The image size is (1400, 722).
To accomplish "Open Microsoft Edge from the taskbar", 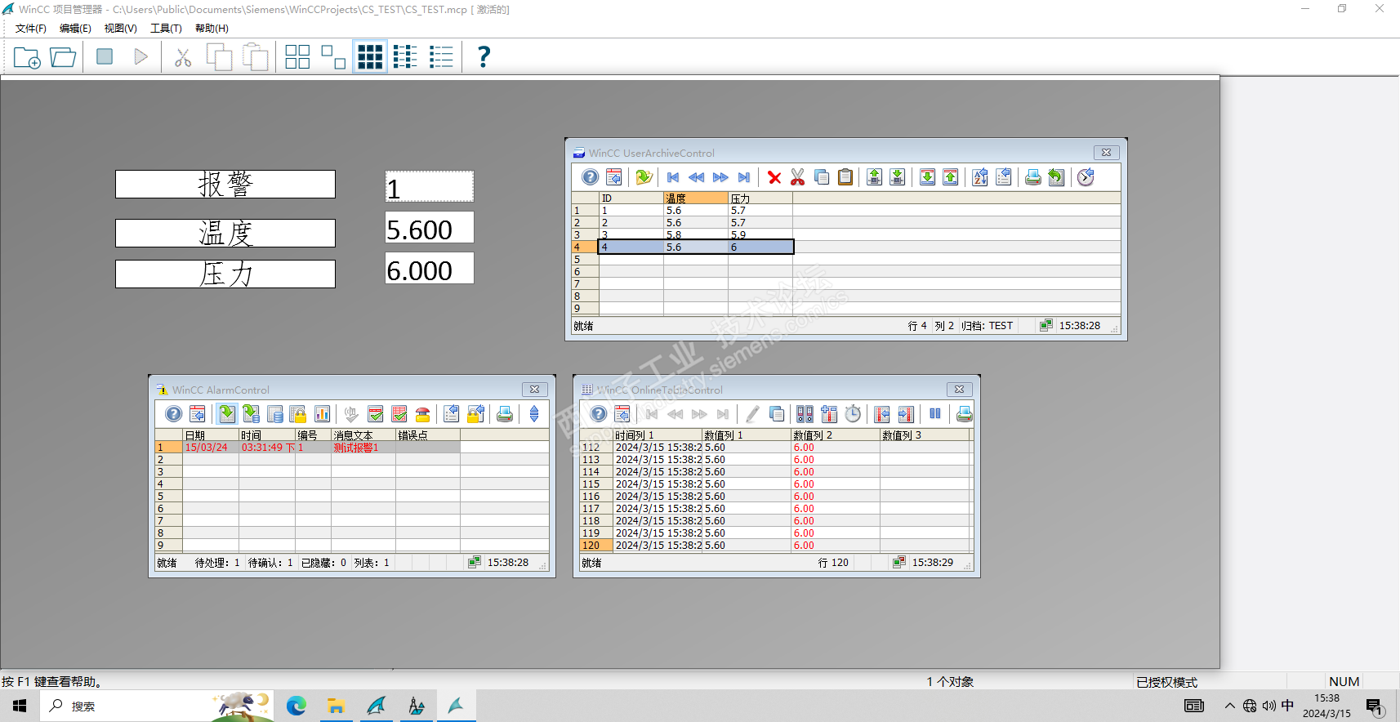I will (x=296, y=706).
